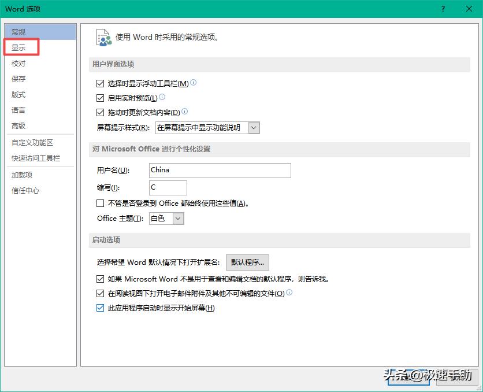Click the info icon beside 拖动时更新文档内容
The image size is (483, 392).
185,111
